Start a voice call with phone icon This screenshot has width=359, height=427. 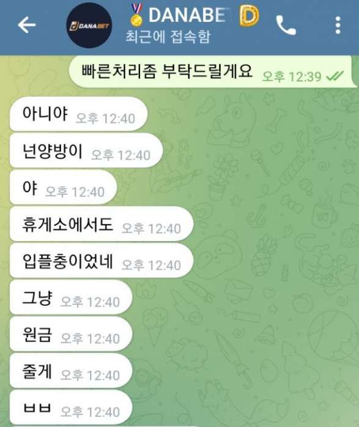pyautogui.click(x=286, y=25)
